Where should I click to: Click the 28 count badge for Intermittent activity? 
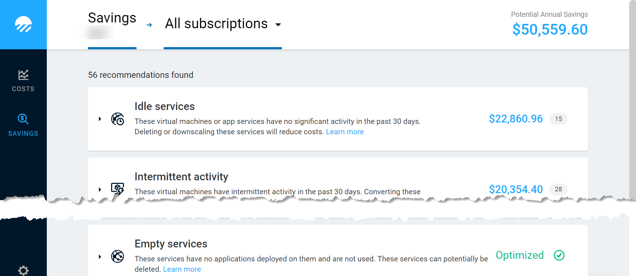558,189
